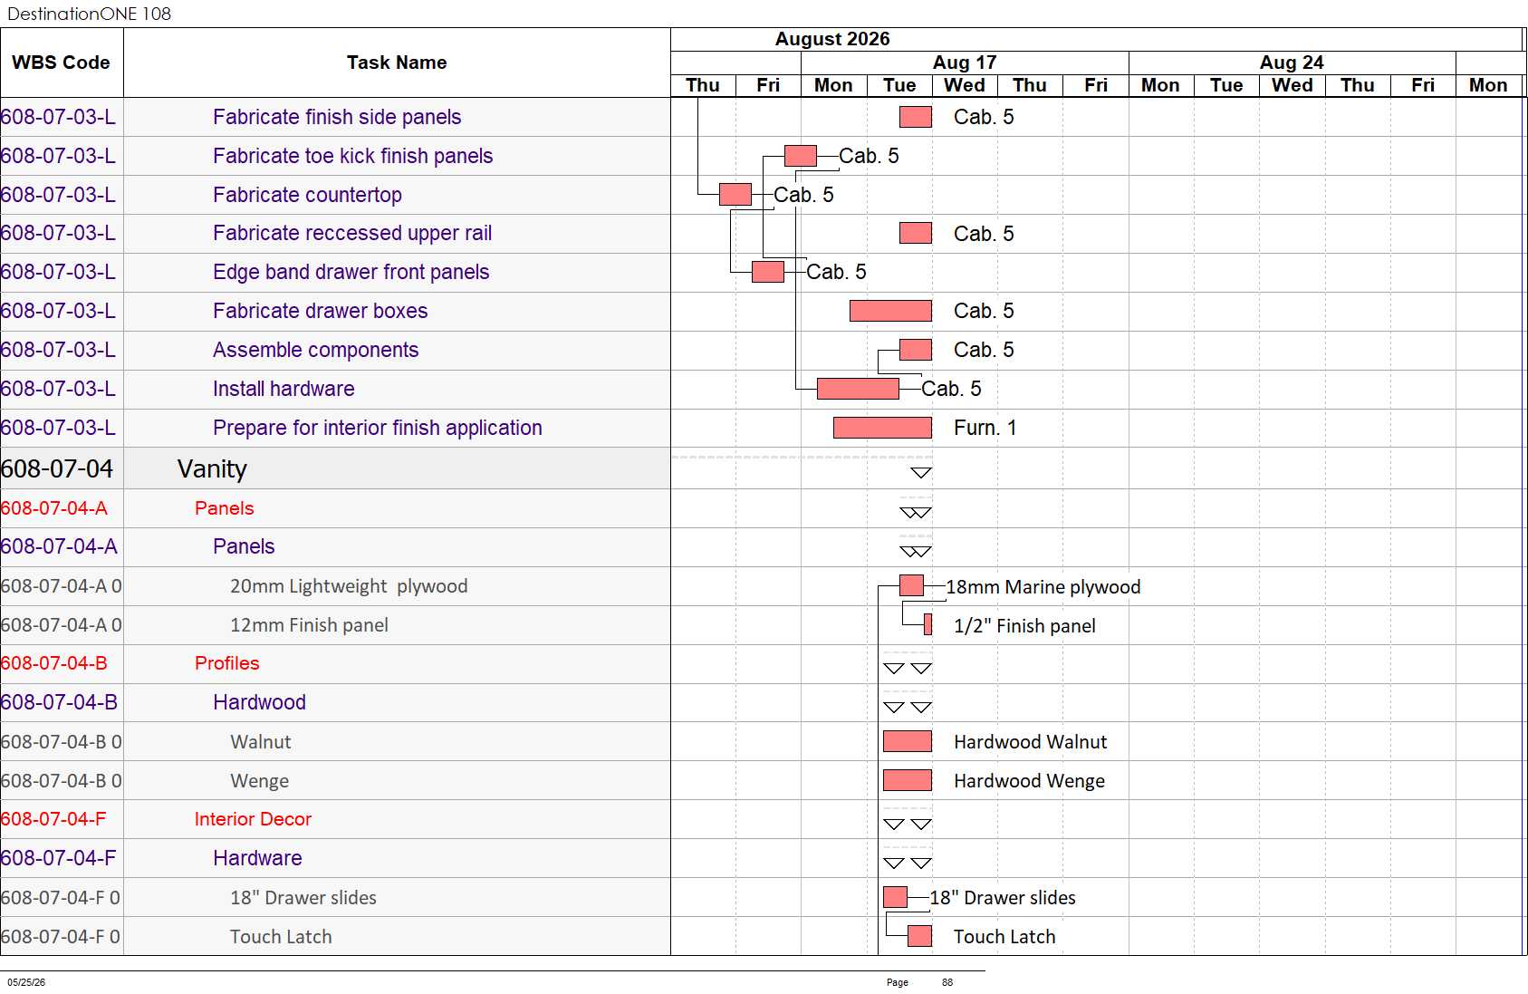This screenshot has width=1528, height=994.
Task: Click the Cab. 5 label on Fabricate countertop row
Action: (x=803, y=195)
